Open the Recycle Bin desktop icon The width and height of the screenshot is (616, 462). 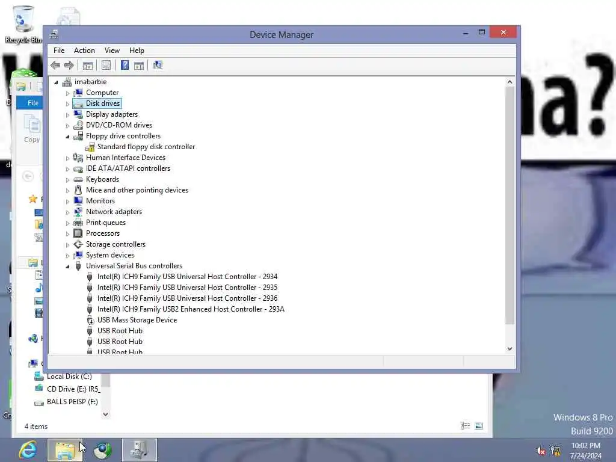tap(23, 23)
